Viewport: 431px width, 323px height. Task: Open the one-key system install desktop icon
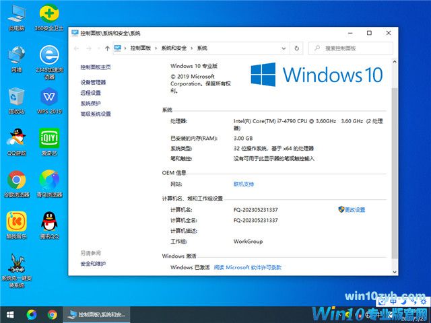point(16,271)
